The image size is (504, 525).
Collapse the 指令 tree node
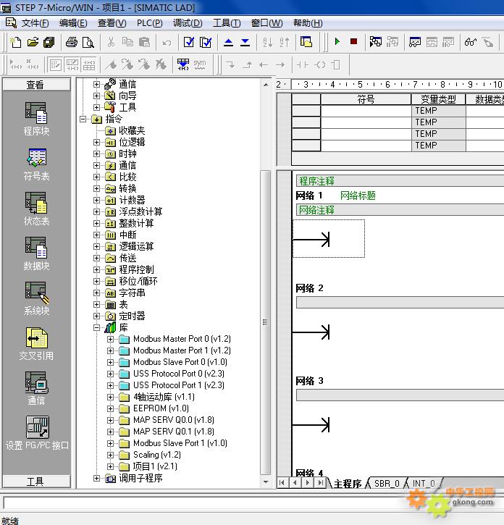(x=83, y=119)
